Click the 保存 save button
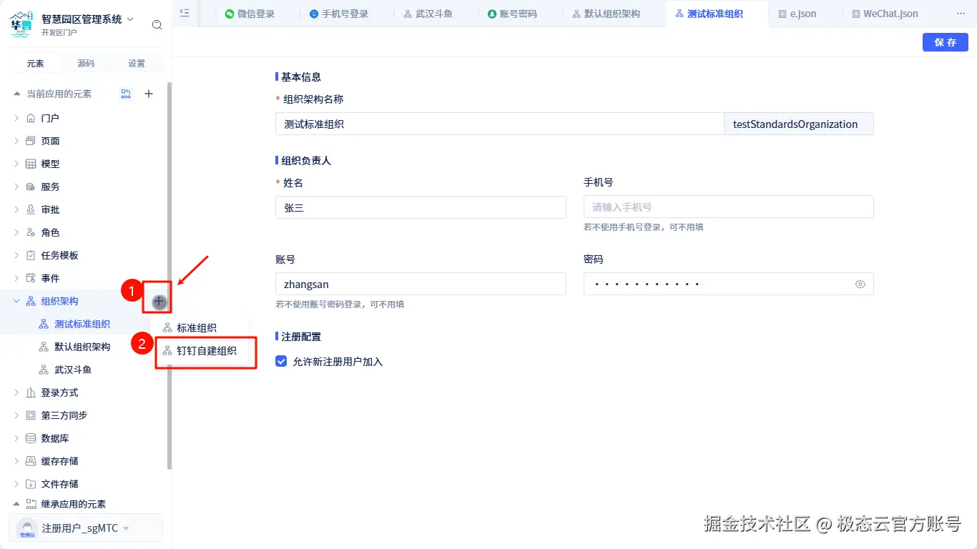The image size is (977, 549). point(946,42)
